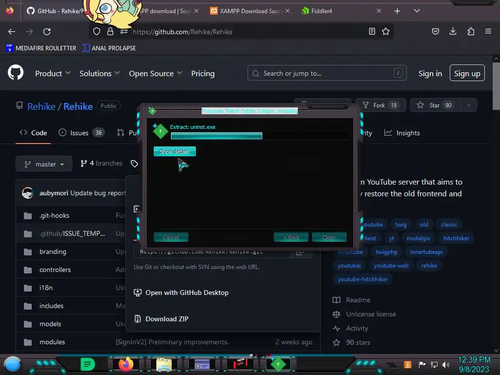Focus the Search or jump to field
The height and width of the screenshot is (375, 500).
(x=327, y=73)
